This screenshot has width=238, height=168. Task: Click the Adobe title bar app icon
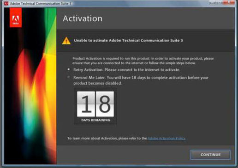tap(6, 3)
